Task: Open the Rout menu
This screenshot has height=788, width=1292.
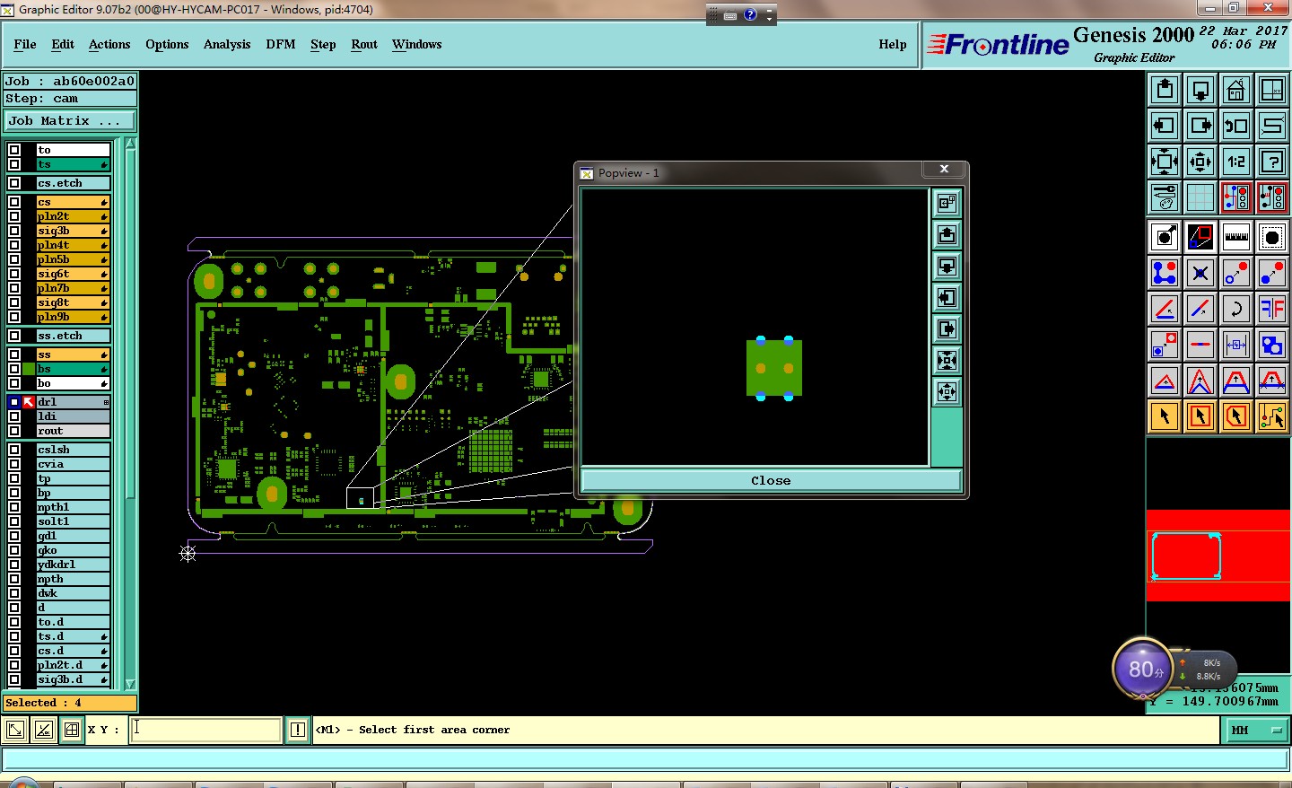Action: click(x=364, y=44)
